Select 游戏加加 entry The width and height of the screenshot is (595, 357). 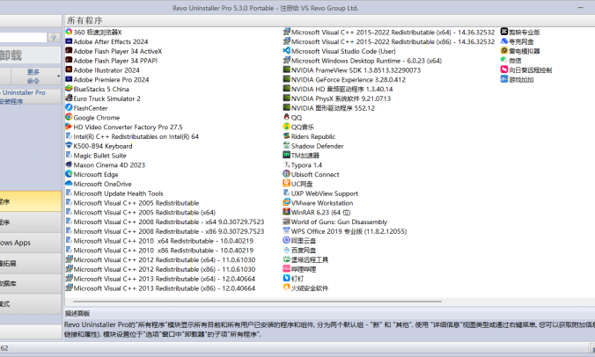coord(518,80)
